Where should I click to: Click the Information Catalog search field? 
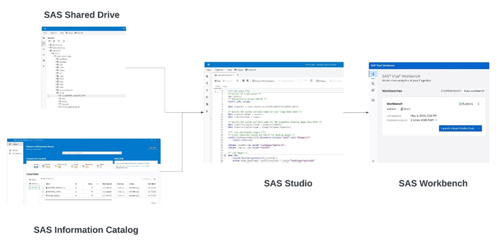pos(91,153)
